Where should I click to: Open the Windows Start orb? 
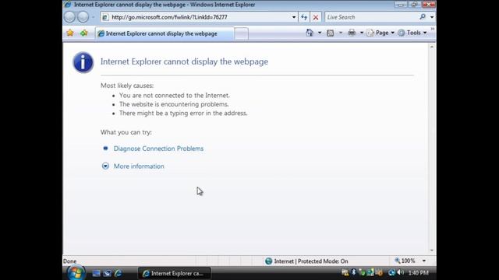[x=76, y=273]
